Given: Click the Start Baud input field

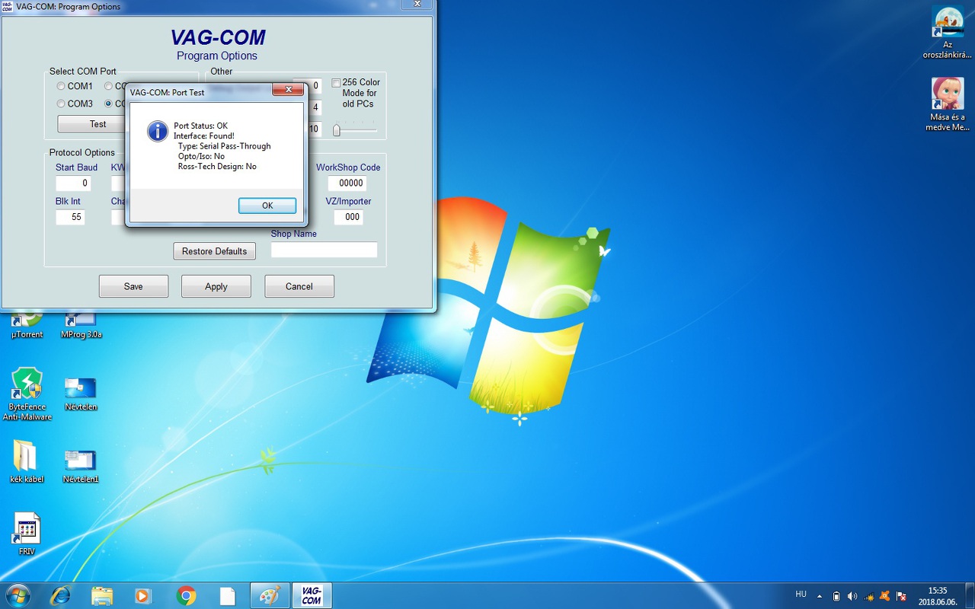Looking at the screenshot, I should [x=73, y=183].
